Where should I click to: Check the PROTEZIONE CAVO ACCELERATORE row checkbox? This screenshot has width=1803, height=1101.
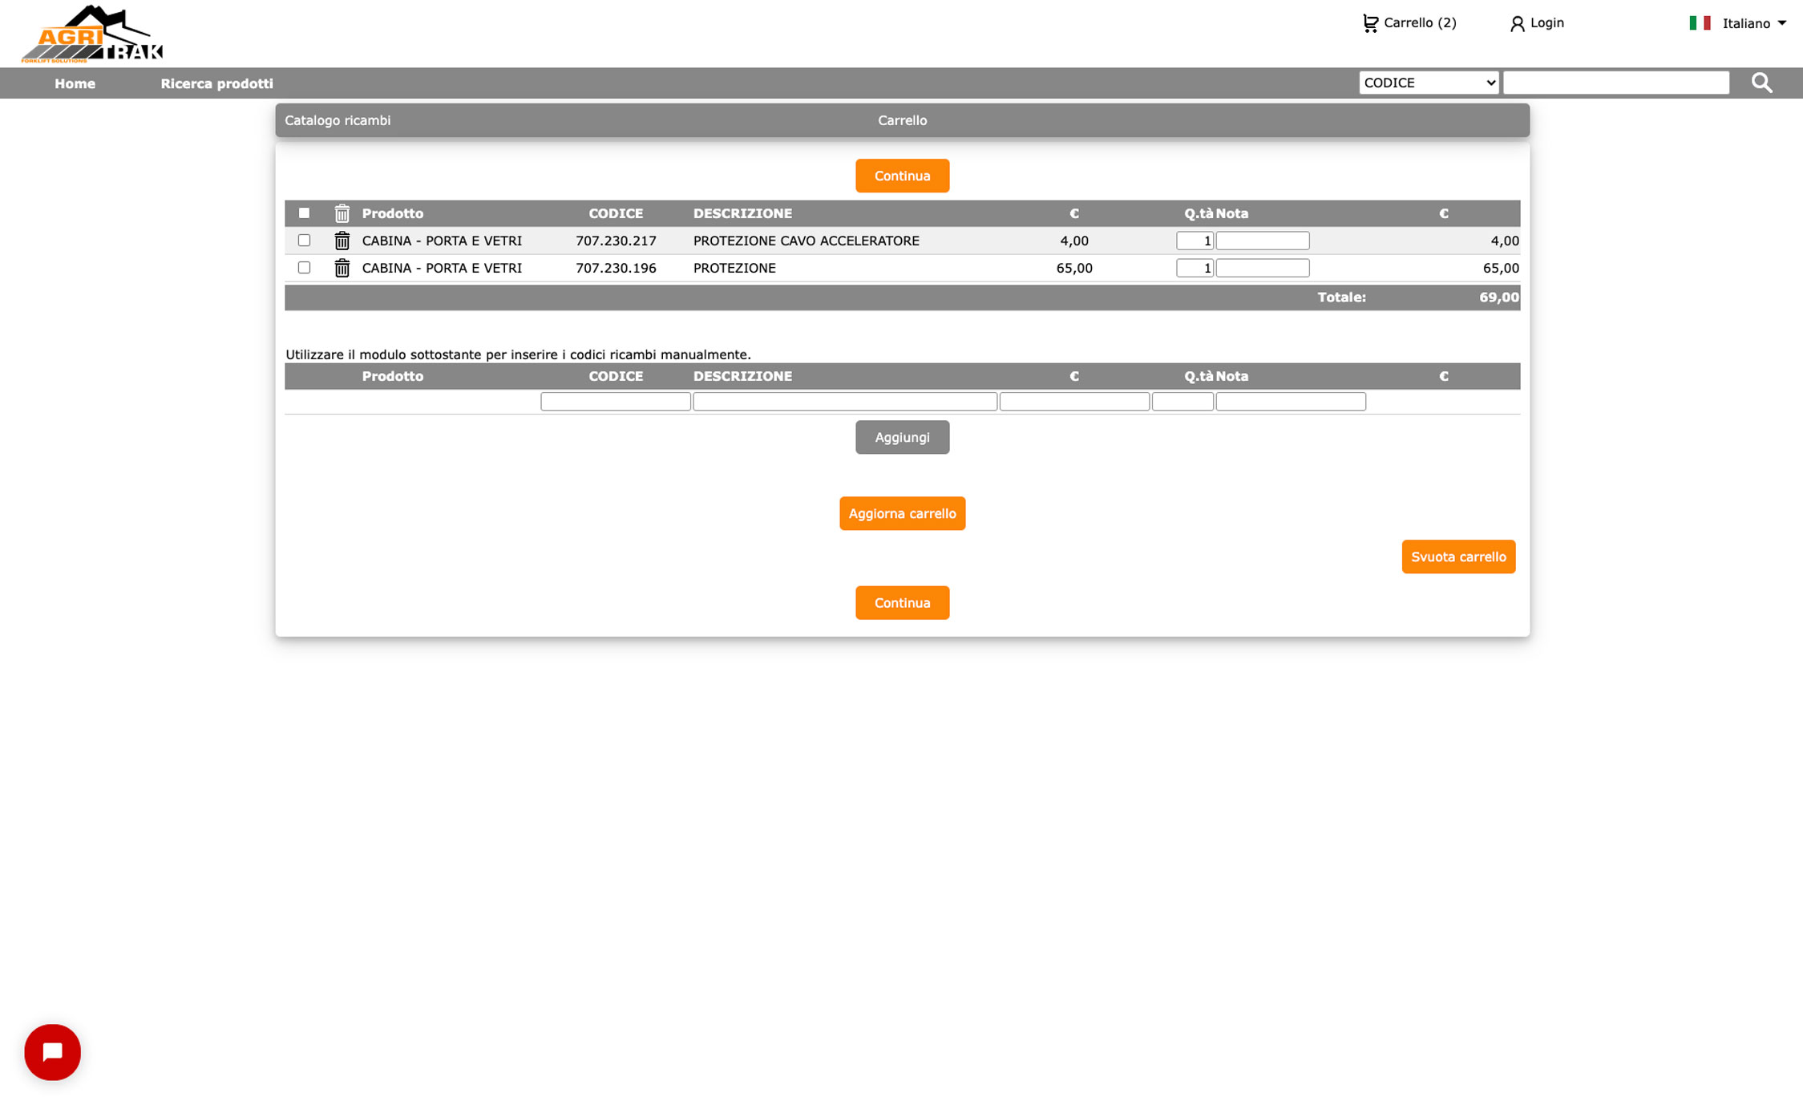pos(304,241)
